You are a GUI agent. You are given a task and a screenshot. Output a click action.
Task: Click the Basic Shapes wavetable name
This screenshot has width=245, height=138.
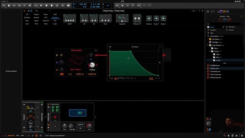(x=76, y=69)
